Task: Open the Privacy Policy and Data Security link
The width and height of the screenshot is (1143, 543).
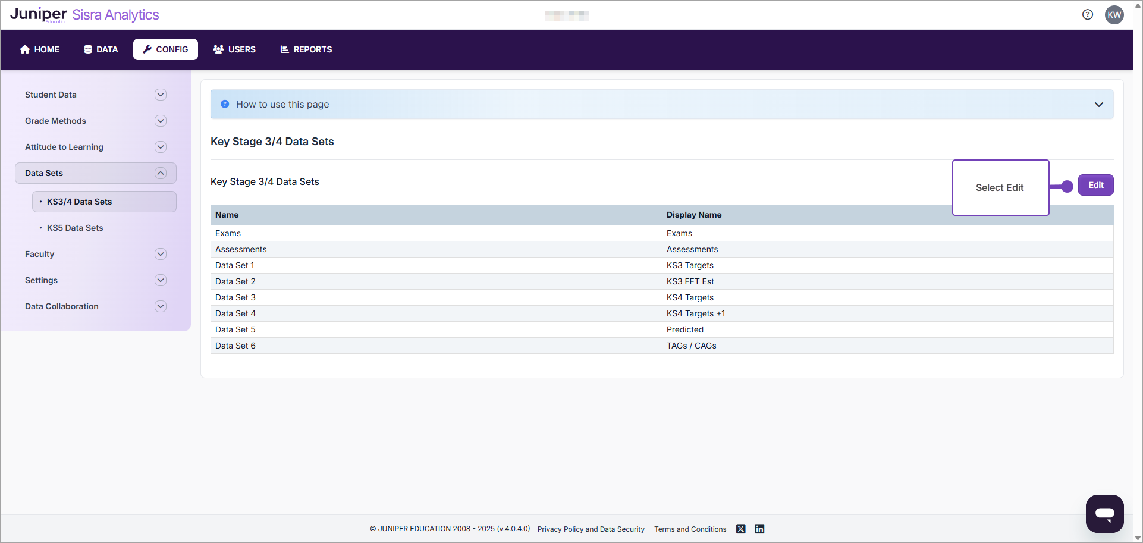Action: (x=591, y=529)
